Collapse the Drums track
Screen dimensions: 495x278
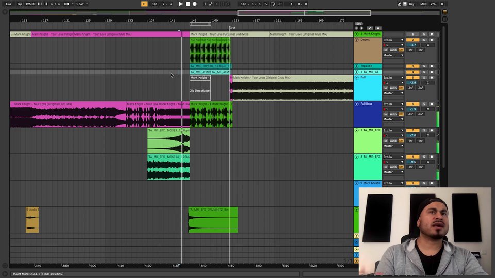[x=356, y=40]
